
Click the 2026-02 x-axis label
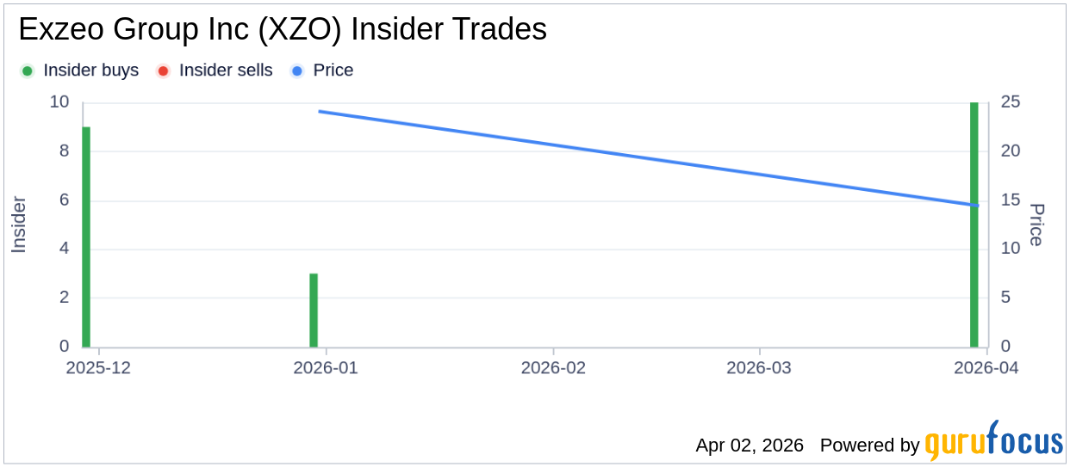pos(553,367)
